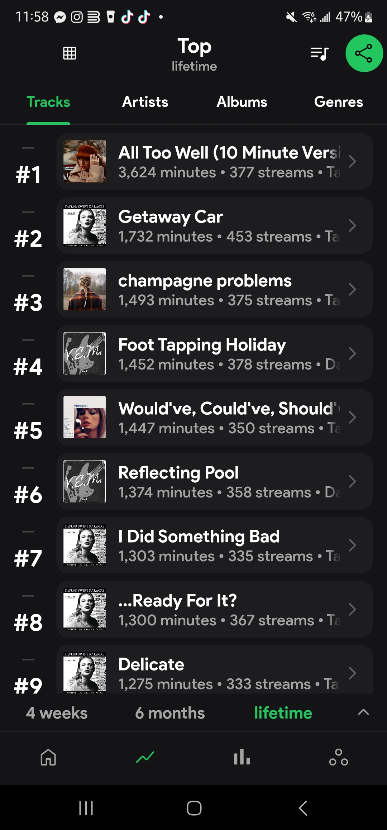The image size is (387, 830).
Task: Tap the Android back navigation button
Action: [303, 808]
